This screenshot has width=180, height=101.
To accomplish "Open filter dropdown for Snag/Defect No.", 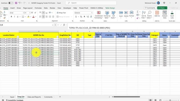I will [x=71, y=37].
